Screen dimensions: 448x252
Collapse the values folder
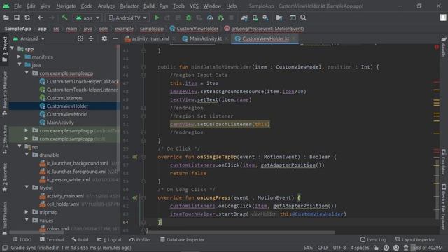pos(27,220)
